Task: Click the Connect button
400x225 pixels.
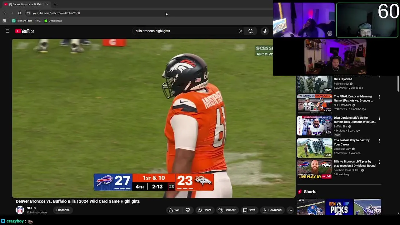Action: point(227,210)
